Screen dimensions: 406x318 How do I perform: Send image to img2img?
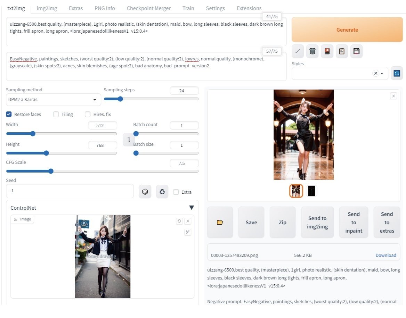(317, 222)
